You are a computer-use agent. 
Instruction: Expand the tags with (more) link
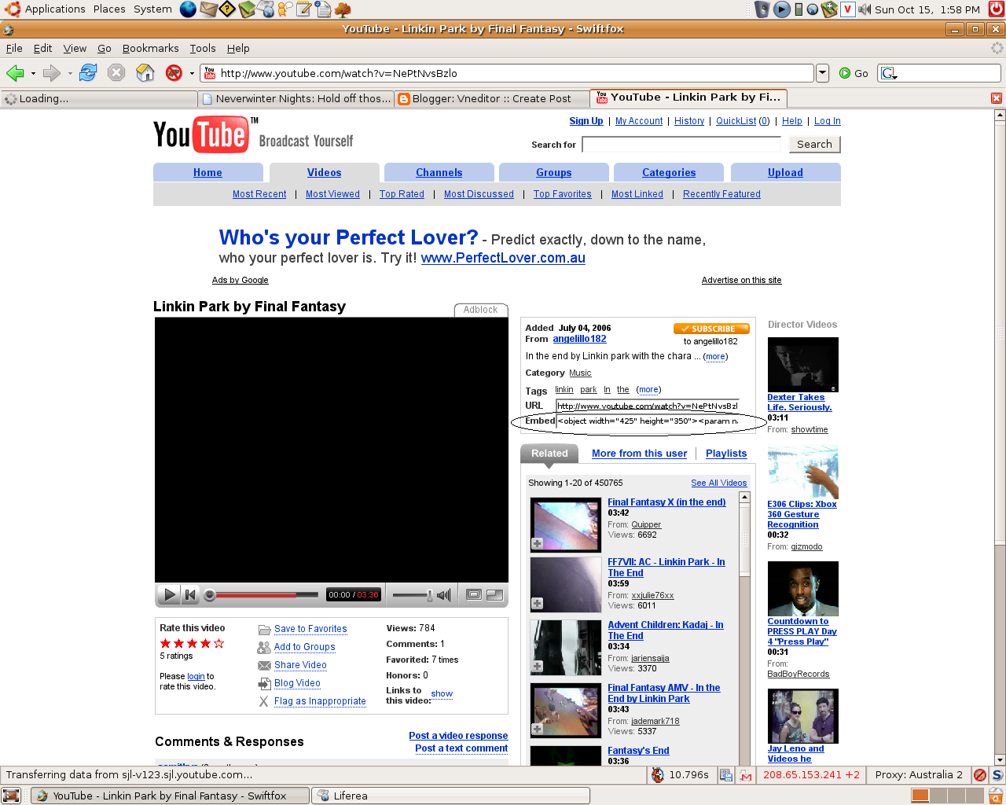pyautogui.click(x=648, y=390)
